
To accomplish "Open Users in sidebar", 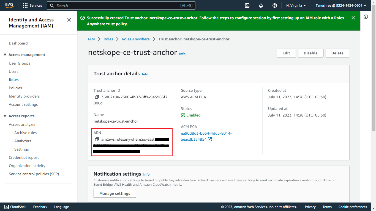I will pyautogui.click(x=13, y=71).
